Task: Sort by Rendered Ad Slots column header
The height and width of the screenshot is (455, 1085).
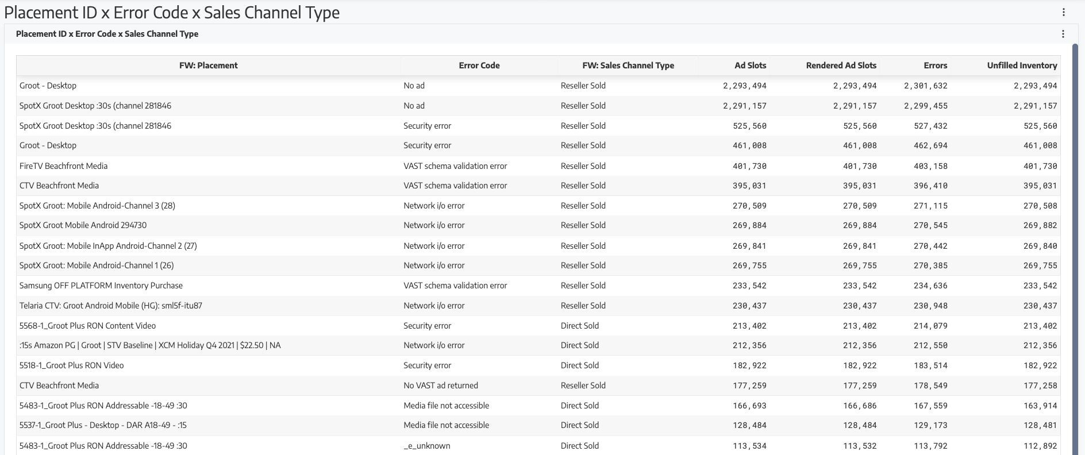Action: click(841, 65)
